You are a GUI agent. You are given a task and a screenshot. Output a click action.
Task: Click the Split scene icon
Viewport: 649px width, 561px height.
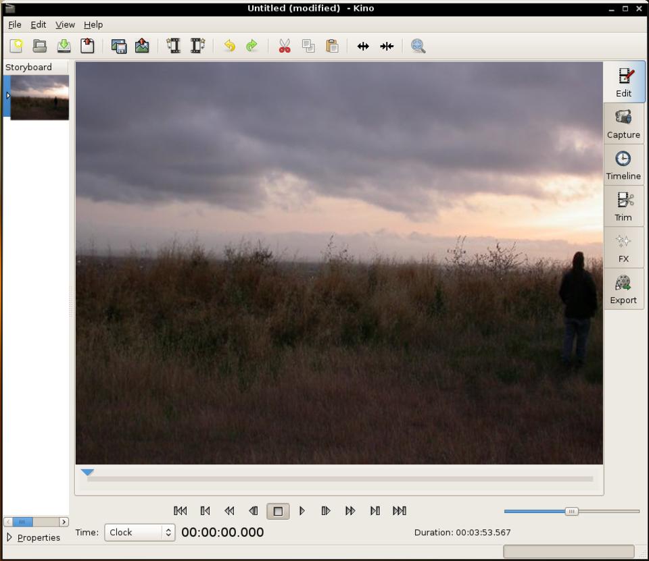pos(363,46)
